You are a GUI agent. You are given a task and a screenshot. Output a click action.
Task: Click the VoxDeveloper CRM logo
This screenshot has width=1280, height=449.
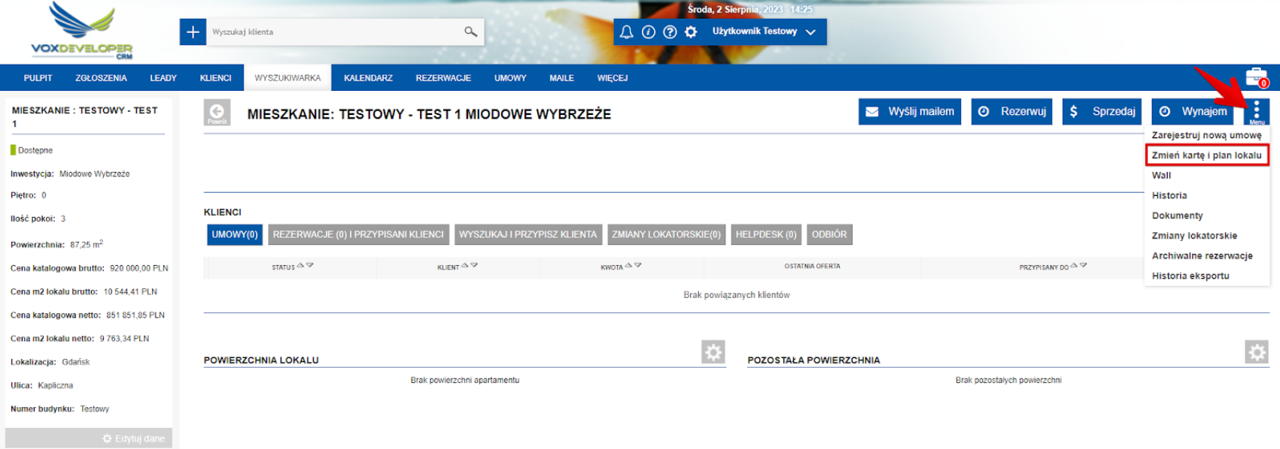tap(82, 31)
